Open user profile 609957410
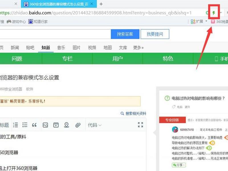Image resolution: width=228 pixels, height=171 pixels. coord(187,130)
